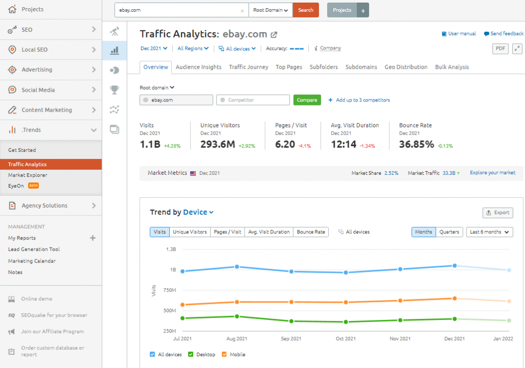Viewport: 525px width, 368px height.
Task: Open the telescope icon in the tool strip
Action: [114, 31]
